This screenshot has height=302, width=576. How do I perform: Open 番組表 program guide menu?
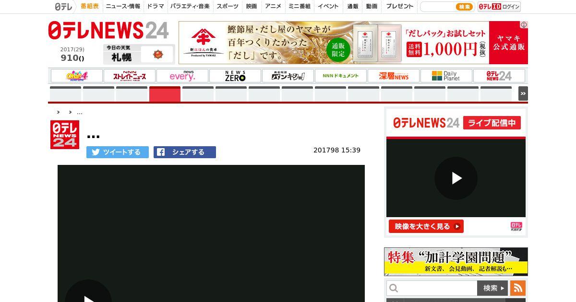(90, 6)
